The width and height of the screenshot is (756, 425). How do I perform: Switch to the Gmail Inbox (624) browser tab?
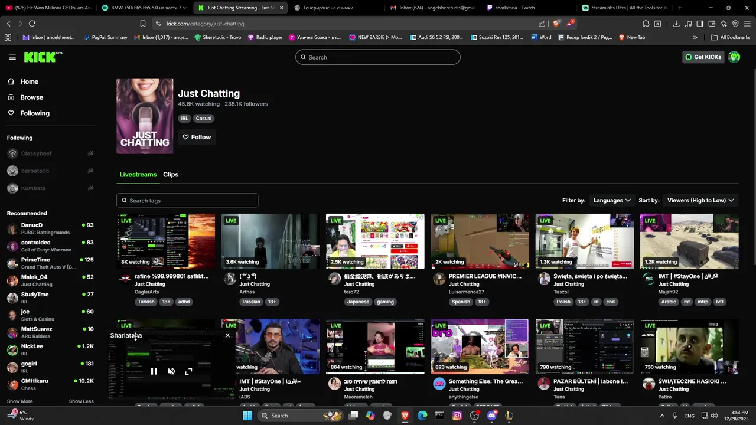[433, 8]
